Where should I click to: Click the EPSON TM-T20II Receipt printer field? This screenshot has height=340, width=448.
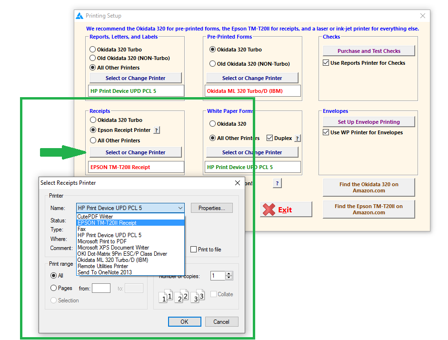coord(136,167)
